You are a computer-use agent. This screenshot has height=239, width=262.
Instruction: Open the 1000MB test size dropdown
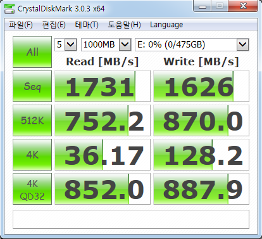106,44
